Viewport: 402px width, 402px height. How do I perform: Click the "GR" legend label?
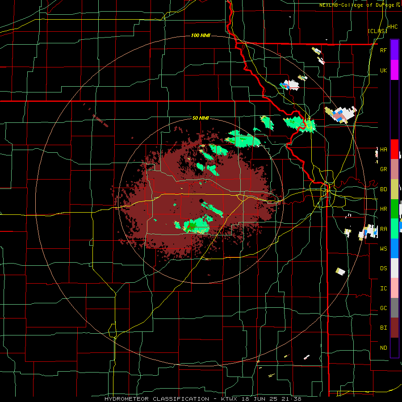click(383, 169)
